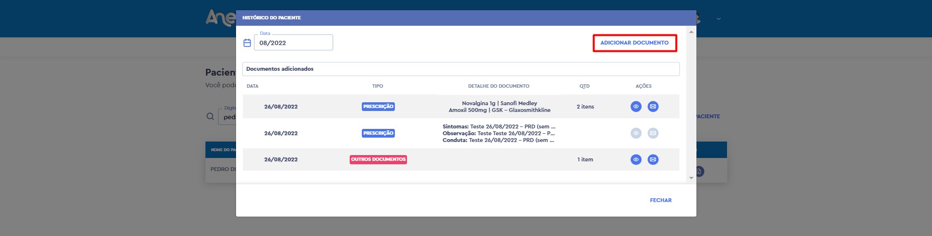Click the AÇÕES column header
The height and width of the screenshot is (236, 932).
coord(644,86)
